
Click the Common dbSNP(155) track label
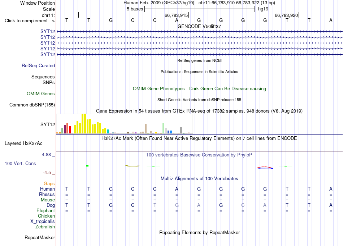[32, 105]
